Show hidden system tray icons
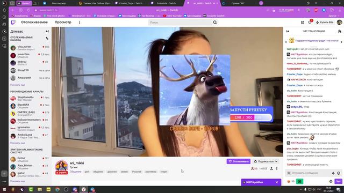The image size is (344, 193). click(301, 189)
